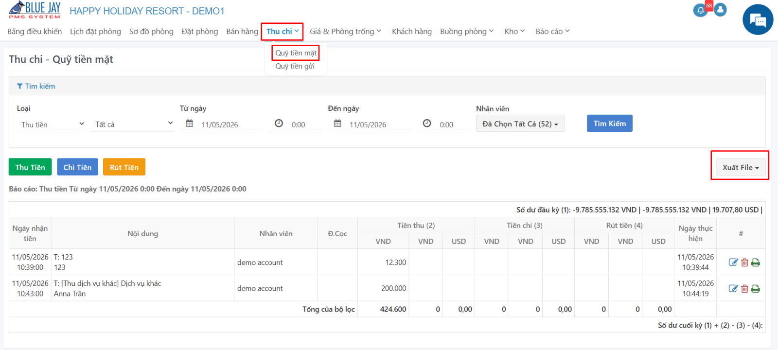Click the clock icon for Từ ngày time
The height and width of the screenshot is (350, 778).
279,123
